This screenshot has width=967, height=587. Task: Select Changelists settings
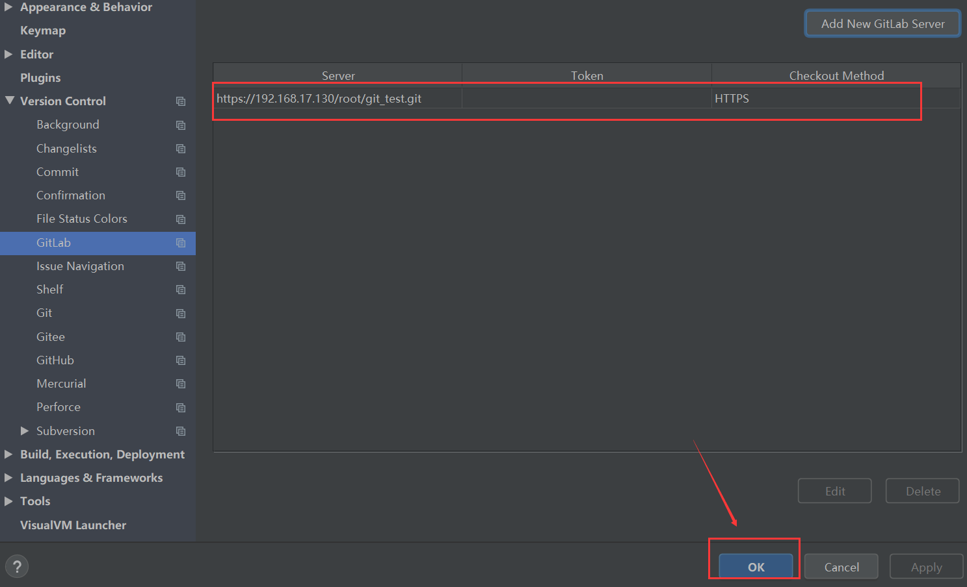pos(66,149)
